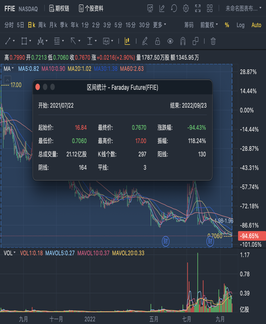Choose the 2分 interval
Screen dimensions: 266x324
click(x=96, y=25)
